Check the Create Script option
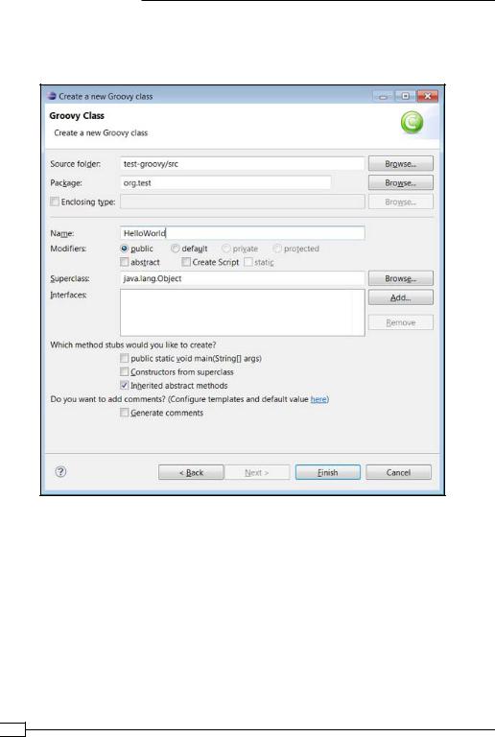The width and height of the screenshot is (495, 737). tap(186, 262)
